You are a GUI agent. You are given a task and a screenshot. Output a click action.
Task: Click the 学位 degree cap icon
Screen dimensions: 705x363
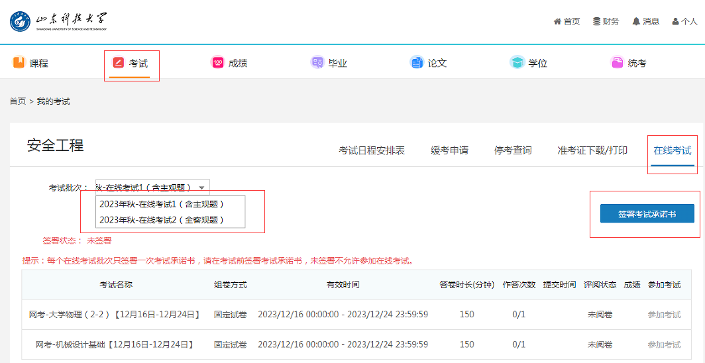517,63
